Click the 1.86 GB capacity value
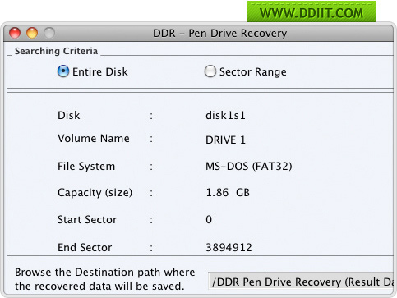The image size is (397, 298). pyautogui.click(x=228, y=192)
